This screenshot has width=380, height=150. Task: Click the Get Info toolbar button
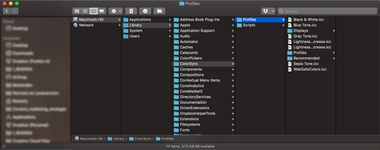(145, 11)
